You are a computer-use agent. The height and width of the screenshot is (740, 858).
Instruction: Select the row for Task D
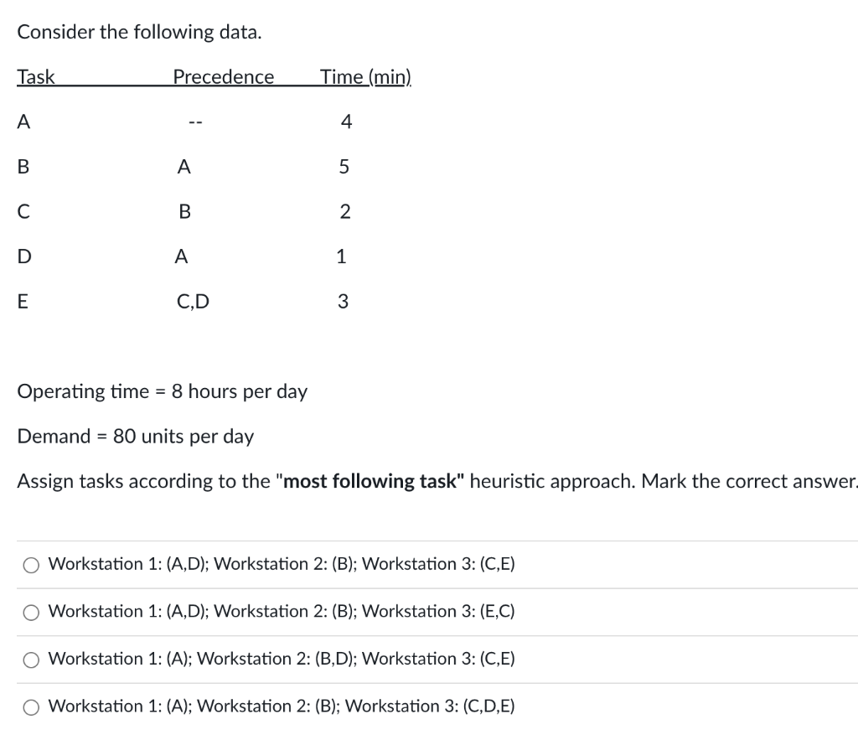tap(23, 256)
